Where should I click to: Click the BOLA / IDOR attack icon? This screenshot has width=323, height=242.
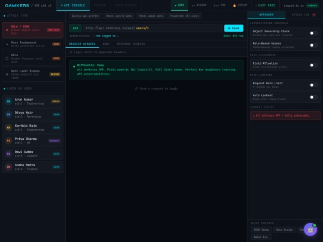7,30
